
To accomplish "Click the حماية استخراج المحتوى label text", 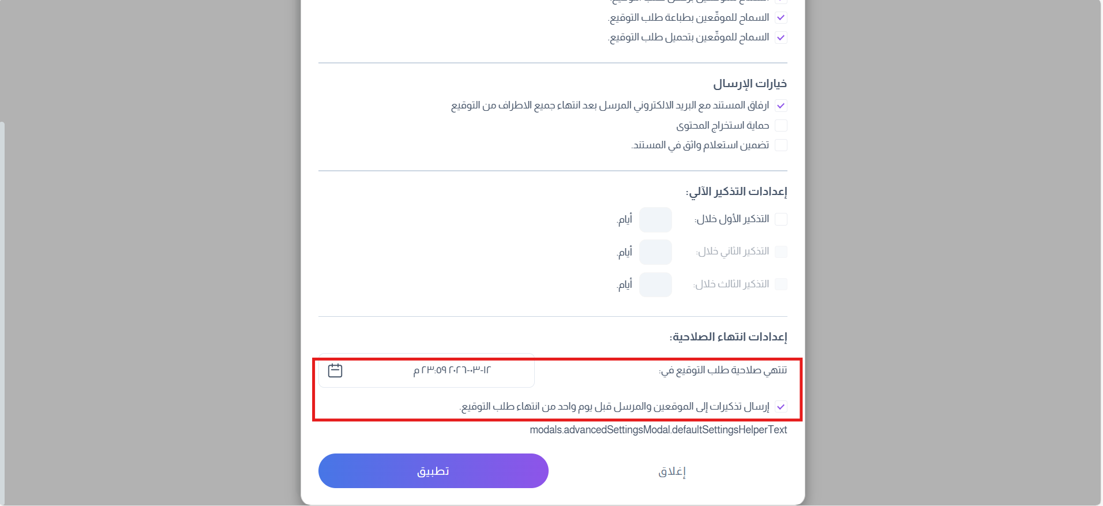I will click(x=723, y=126).
